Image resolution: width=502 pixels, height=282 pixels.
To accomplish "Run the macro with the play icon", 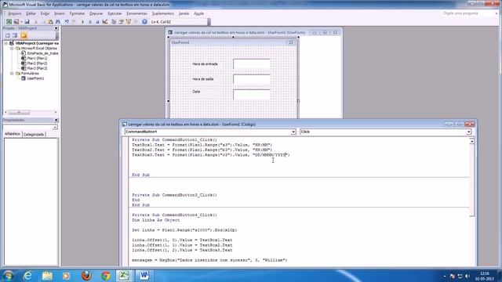I will (82, 22).
